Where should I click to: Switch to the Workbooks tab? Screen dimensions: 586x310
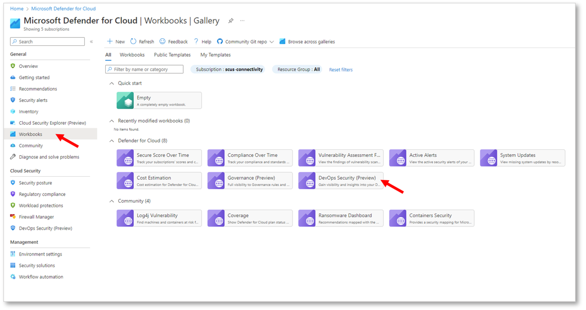132,55
